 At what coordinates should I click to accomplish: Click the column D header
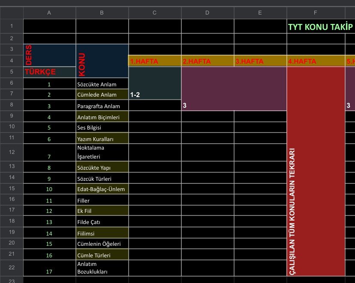[x=208, y=13]
